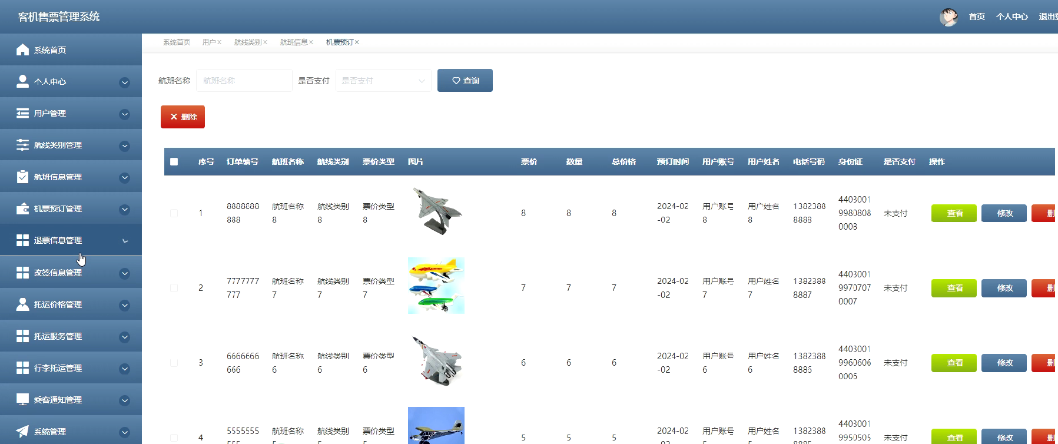Click the red 删除 batch delete button
The image size is (1058, 444).
pyautogui.click(x=183, y=117)
